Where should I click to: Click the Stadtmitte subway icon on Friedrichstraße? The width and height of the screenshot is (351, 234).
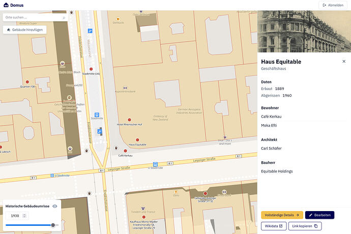tap(97, 115)
